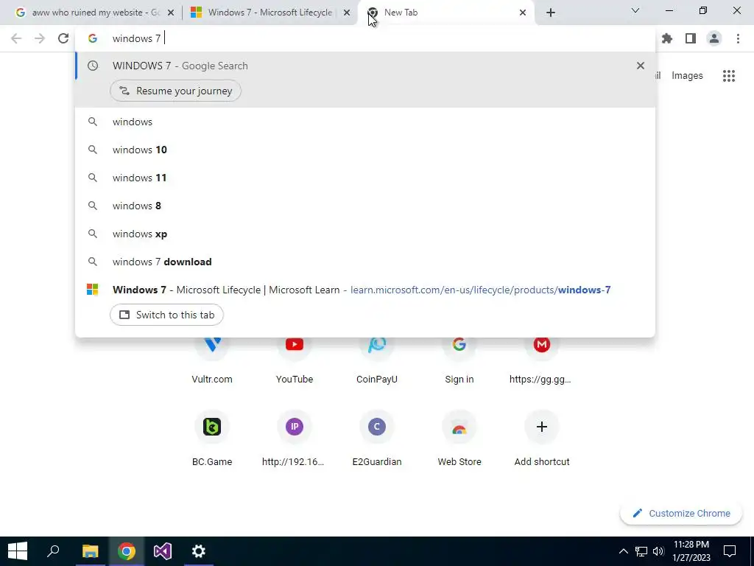The image size is (754, 566).
Task: Open the Web Store shortcut
Action: click(x=459, y=438)
